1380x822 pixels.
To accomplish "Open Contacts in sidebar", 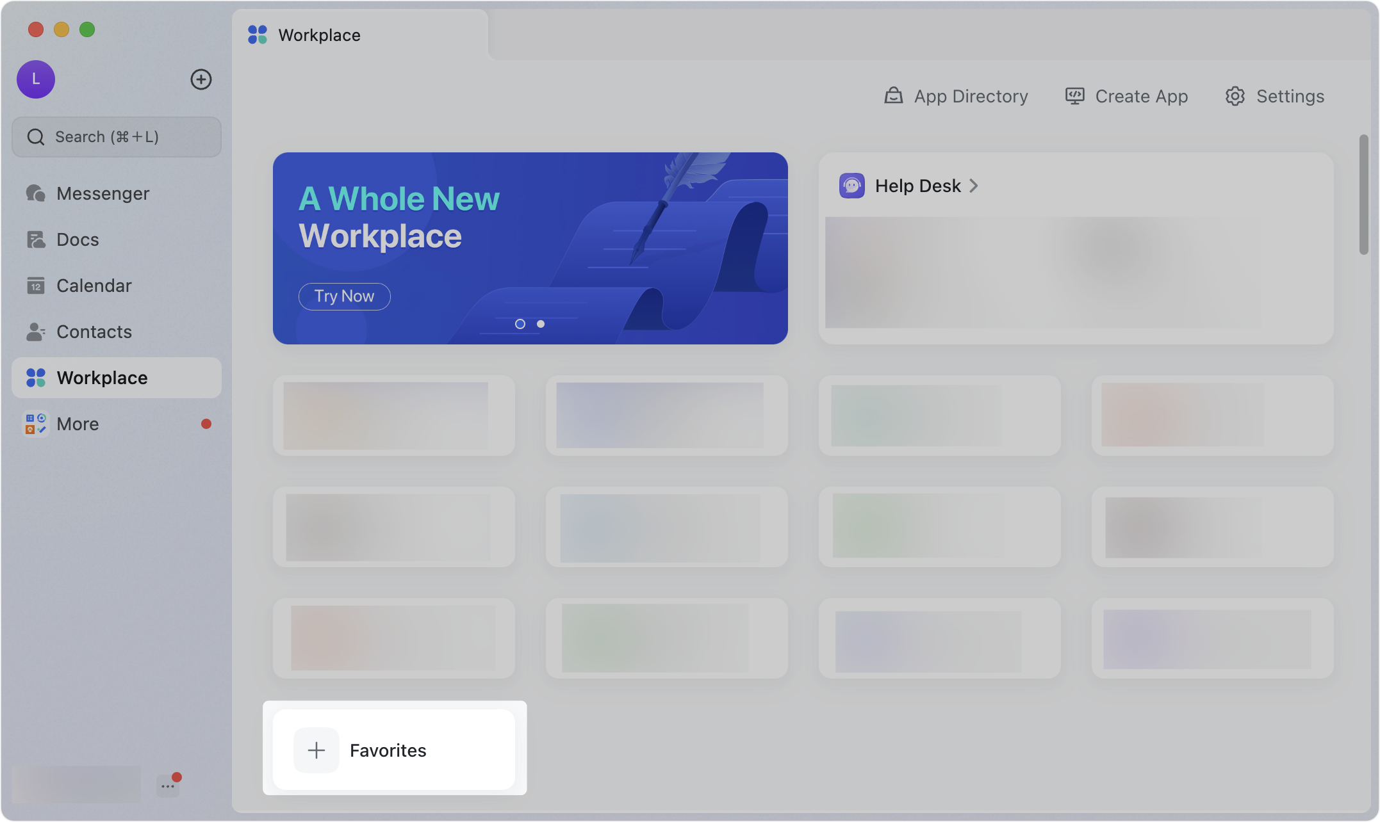I will click(117, 332).
